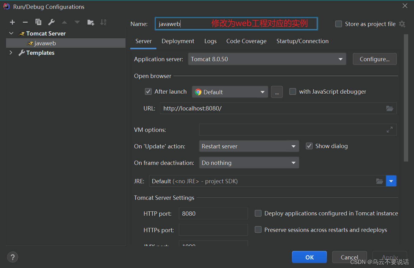This screenshot has height=268, width=414.
Task: Add new configuration with plus icon
Action: click(12, 22)
